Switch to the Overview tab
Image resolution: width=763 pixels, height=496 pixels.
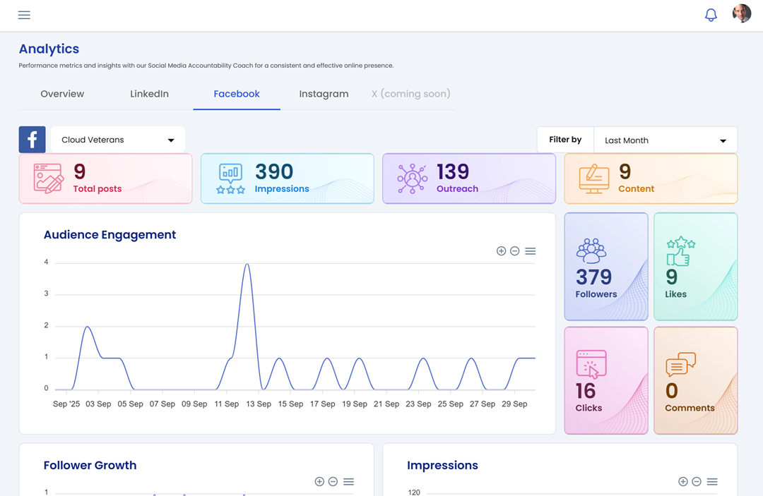coord(62,94)
